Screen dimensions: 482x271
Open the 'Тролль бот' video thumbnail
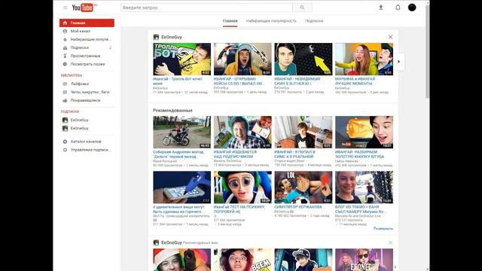[x=182, y=59]
